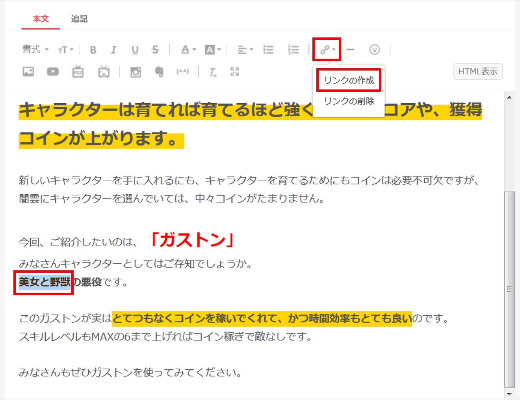Insert a kaomoji emoticon (^^)
The width and height of the screenshot is (520, 400).
coord(182,71)
